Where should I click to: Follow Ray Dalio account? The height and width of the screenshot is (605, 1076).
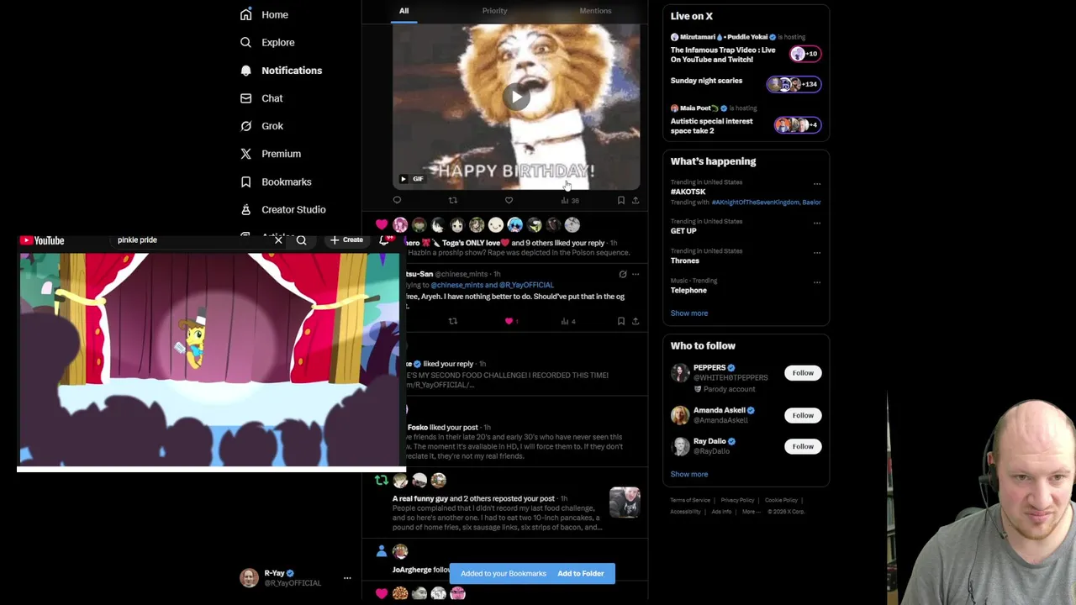tap(803, 446)
